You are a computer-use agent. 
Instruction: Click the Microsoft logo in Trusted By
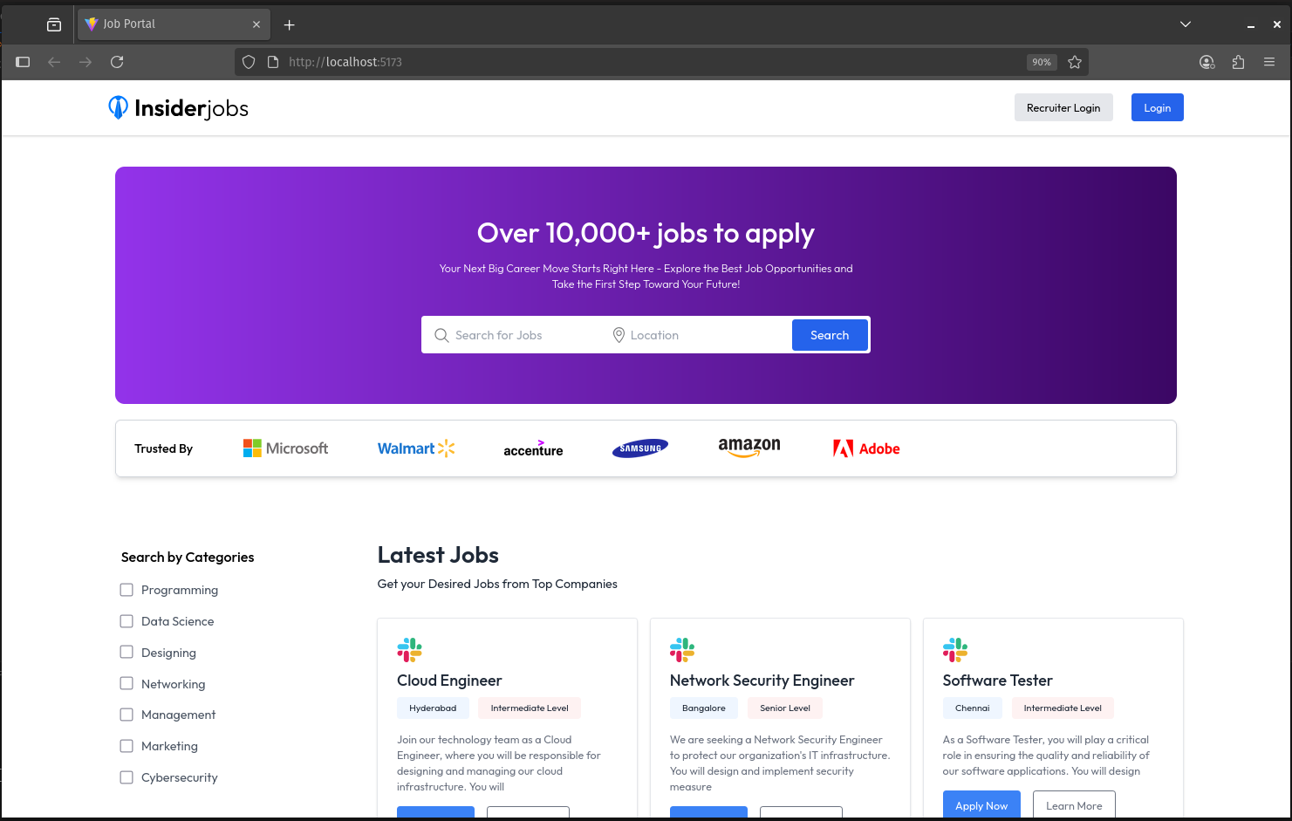tap(285, 448)
